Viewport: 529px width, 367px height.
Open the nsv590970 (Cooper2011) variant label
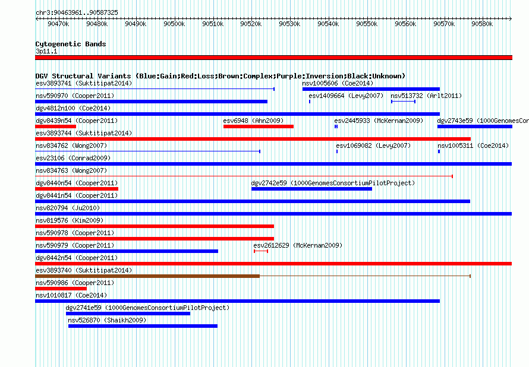point(75,96)
